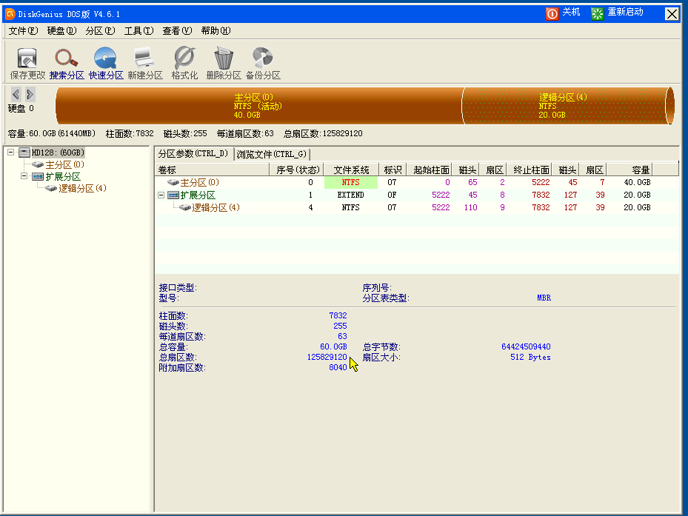Click drive icon of 主分区(0) table row

coord(173,182)
